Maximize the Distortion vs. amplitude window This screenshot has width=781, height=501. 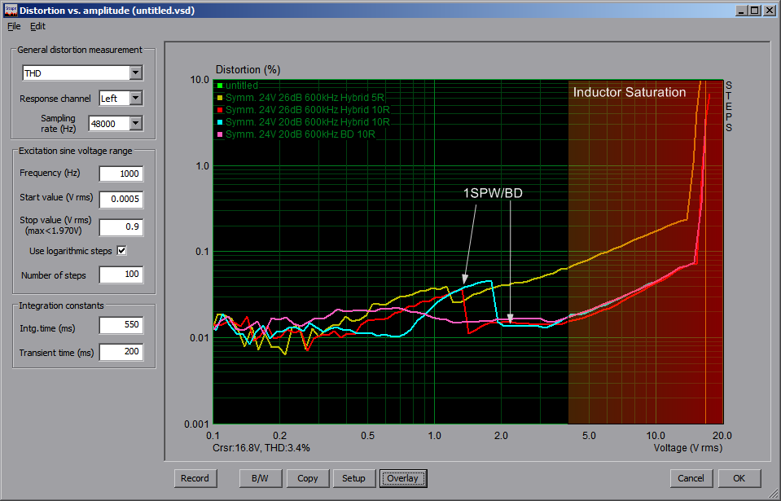tap(754, 11)
